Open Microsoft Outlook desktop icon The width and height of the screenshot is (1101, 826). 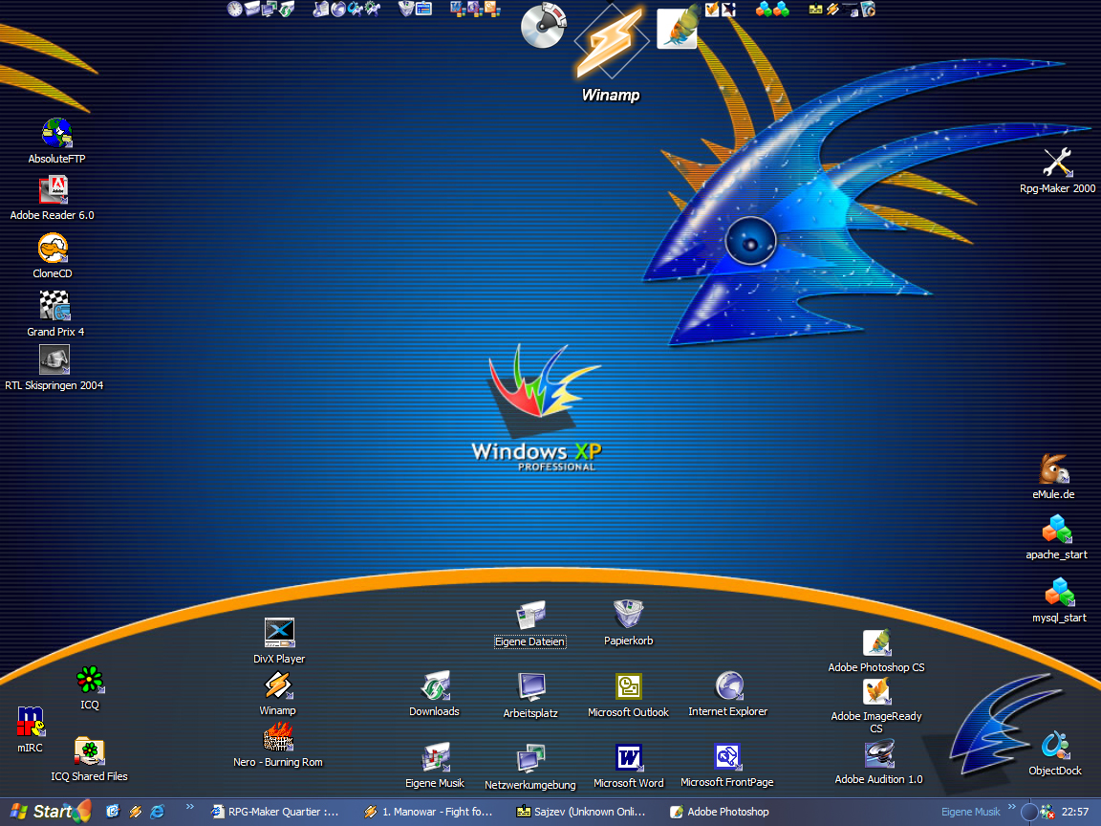click(x=629, y=687)
